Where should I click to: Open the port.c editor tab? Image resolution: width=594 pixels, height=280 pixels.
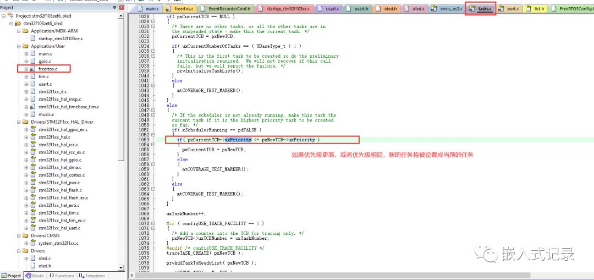tap(509, 8)
